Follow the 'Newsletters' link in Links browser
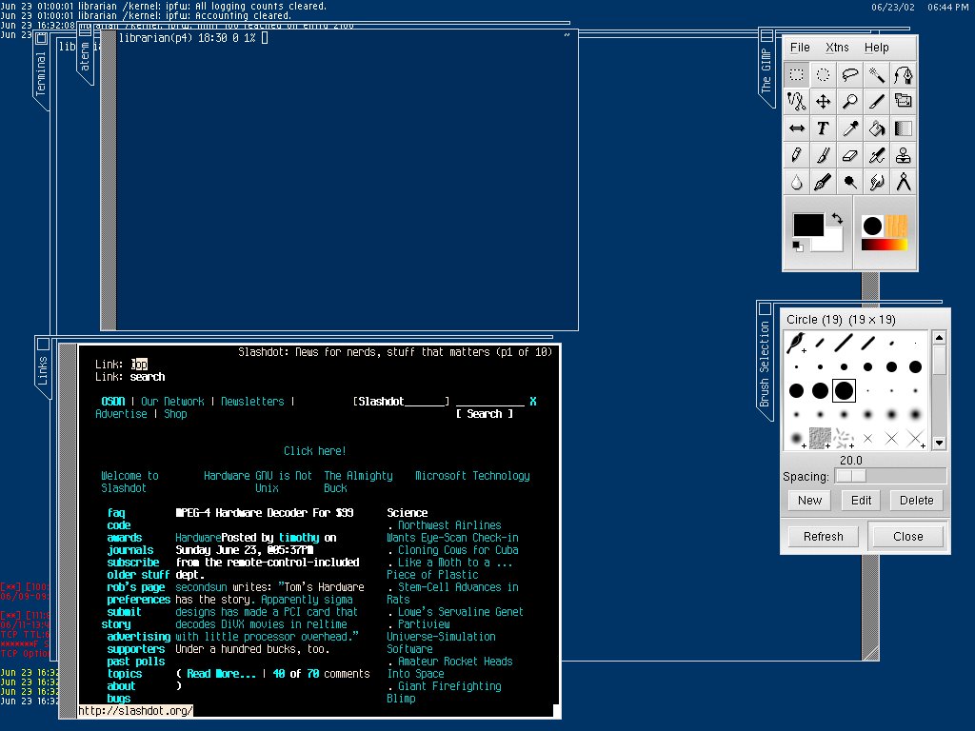The width and height of the screenshot is (975, 731). pos(252,402)
